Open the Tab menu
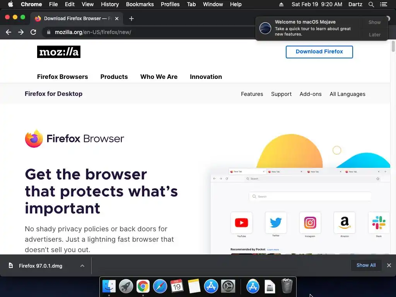 click(191, 4)
